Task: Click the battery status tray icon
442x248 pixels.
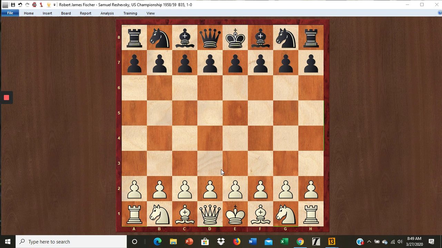Action: 377,242
